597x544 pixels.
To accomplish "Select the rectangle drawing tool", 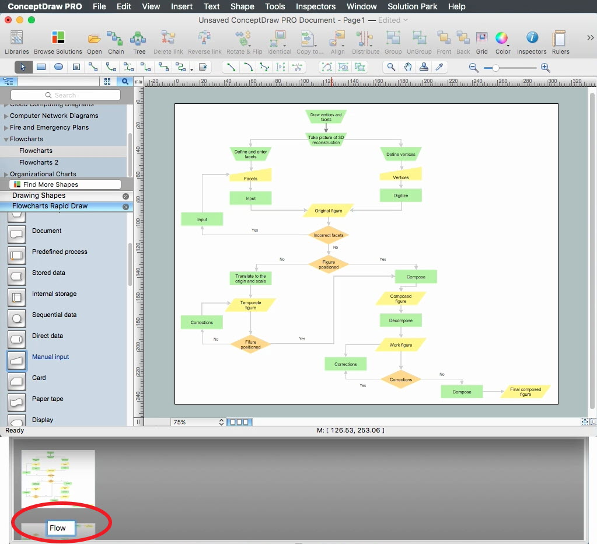I will point(41,67).
